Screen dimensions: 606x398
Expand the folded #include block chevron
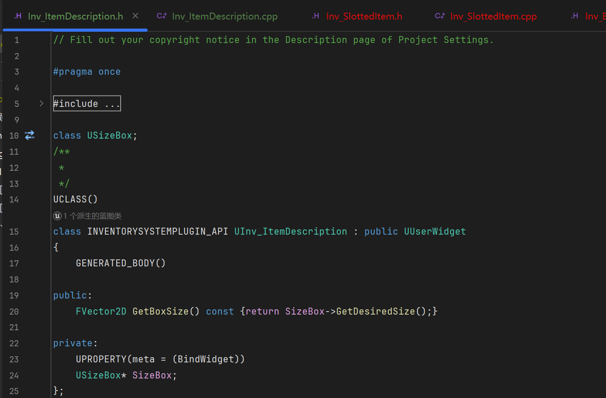coord(41,103)
